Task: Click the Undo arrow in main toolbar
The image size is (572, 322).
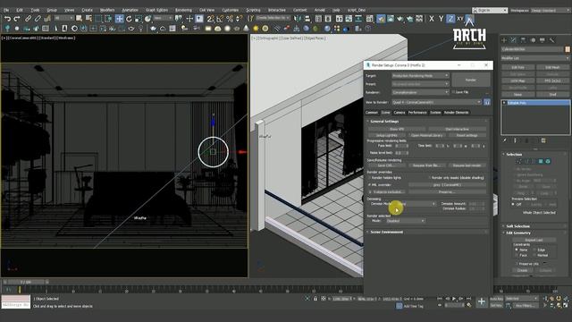Action: tap(7, 18)
